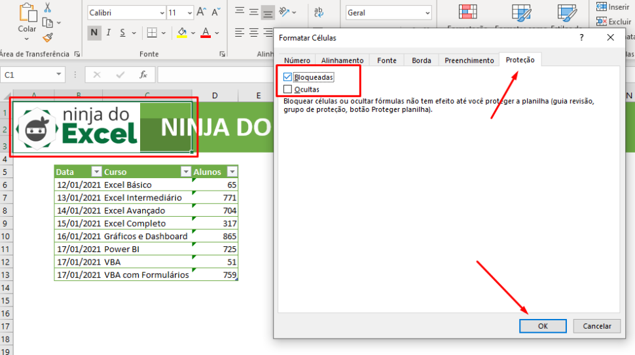The width and height of the screenshot is (635, 355).
Task: Decrease font size with small A icon
Action: point(216,12)
